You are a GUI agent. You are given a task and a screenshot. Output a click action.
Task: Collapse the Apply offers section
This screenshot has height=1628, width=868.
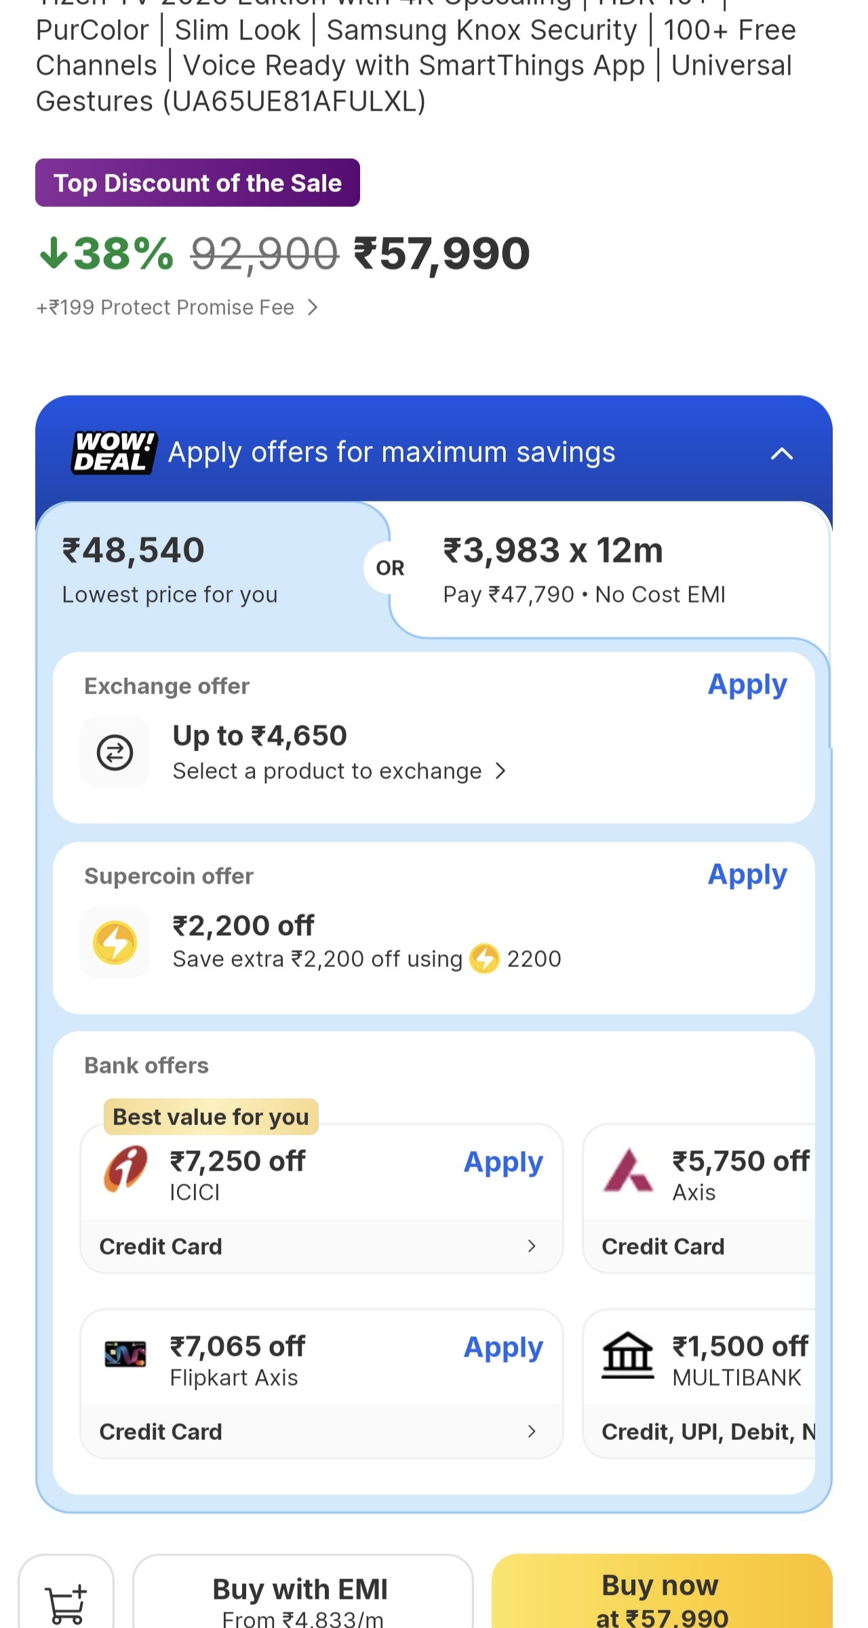tap(782, 453)
